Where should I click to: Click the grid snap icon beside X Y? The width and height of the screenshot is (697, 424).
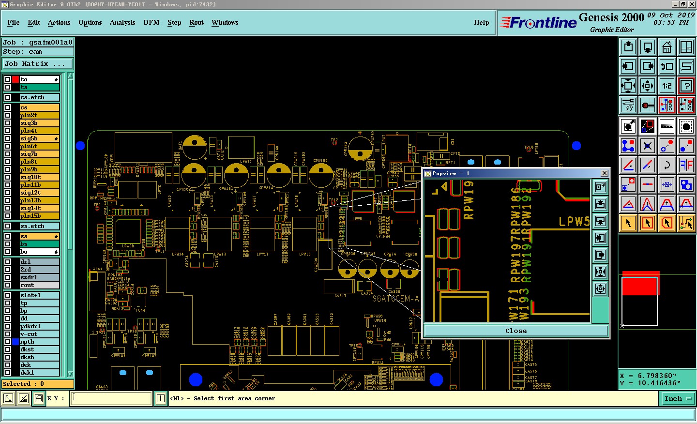point(39,398)
